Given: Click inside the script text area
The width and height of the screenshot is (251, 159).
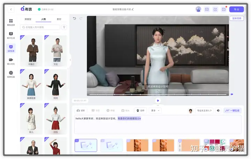Looking at the screenshot, I should (158, 124).
